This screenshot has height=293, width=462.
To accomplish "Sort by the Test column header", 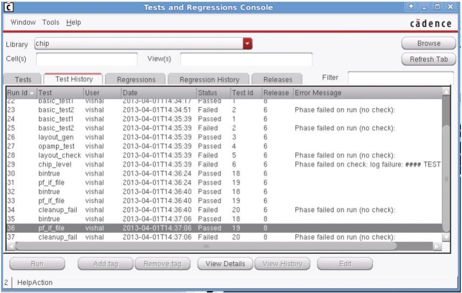I will [x=60, y=93].
